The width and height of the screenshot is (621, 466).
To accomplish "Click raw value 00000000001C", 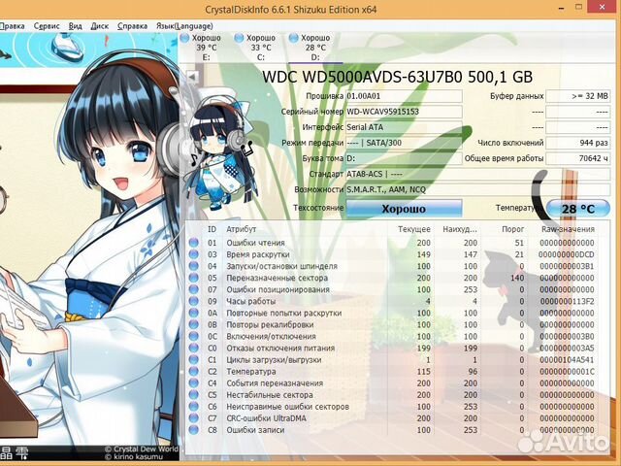I will (567, 371).
